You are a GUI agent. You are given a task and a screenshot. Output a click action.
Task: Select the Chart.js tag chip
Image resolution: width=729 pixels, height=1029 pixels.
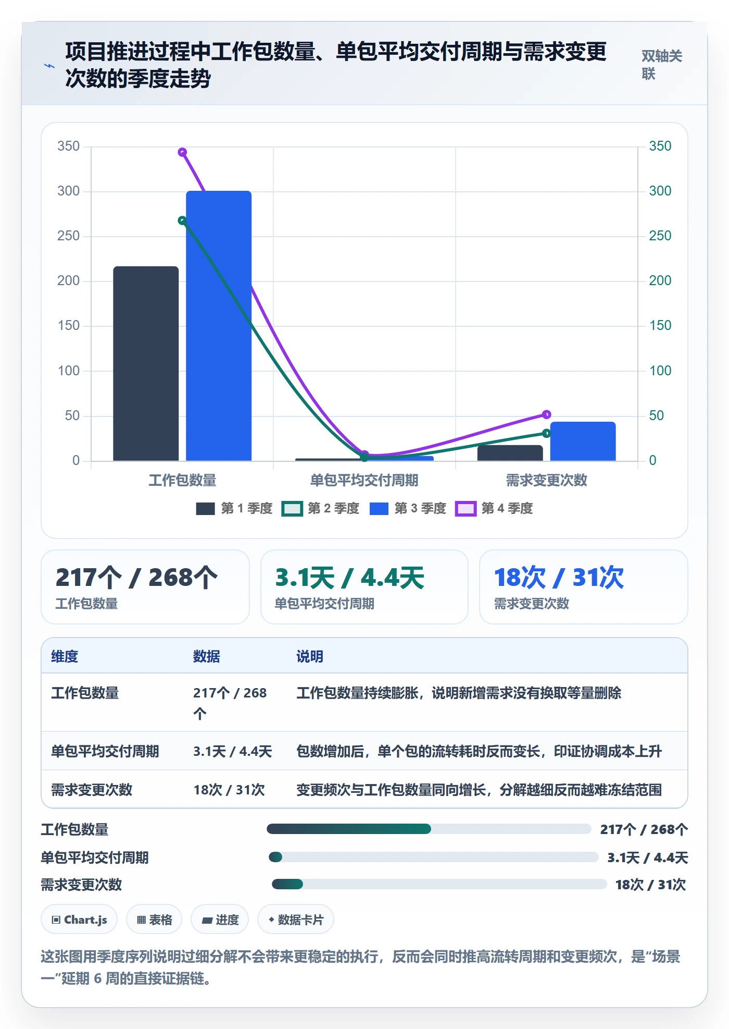79,920
